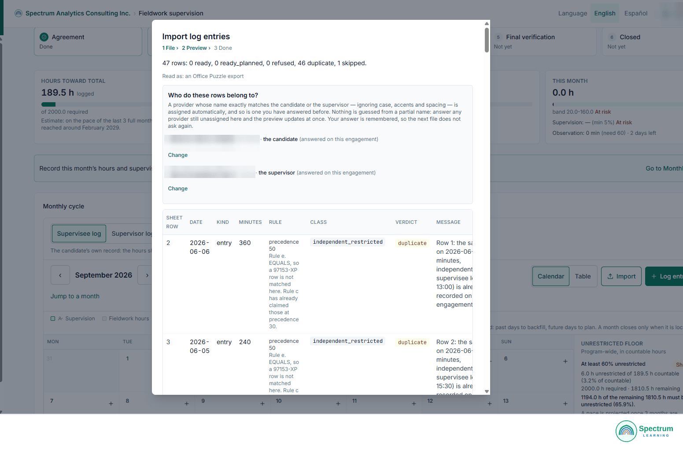Click the Import upload icon
Image resolution: width=683 pixels, height=449 pixels.
[610, 276]
